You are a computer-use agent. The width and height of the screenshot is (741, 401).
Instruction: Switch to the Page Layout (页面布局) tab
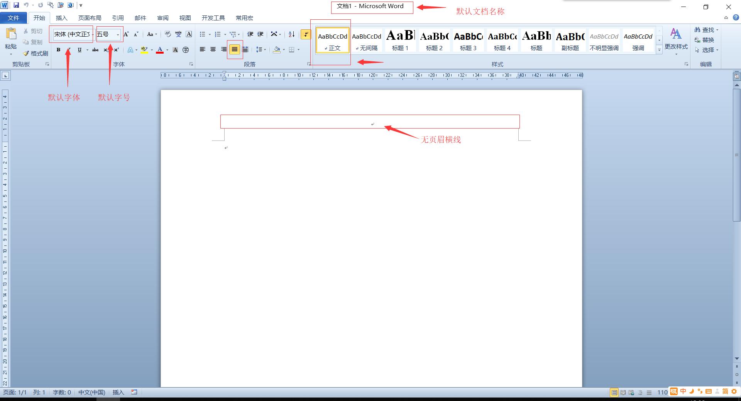90,18
